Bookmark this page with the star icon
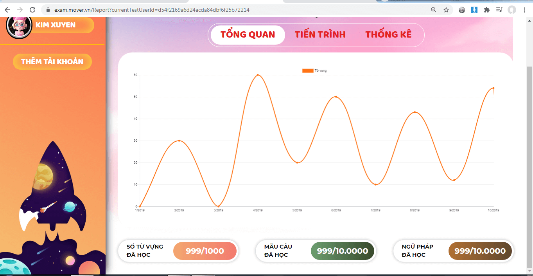 [x=446, y=10]
